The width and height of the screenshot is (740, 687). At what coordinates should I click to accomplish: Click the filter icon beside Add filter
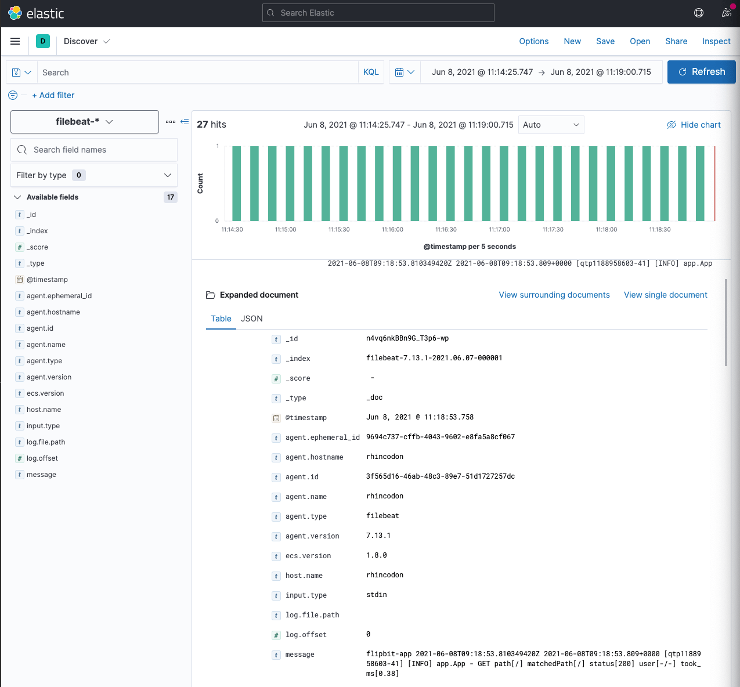click(x=12, y=95)
